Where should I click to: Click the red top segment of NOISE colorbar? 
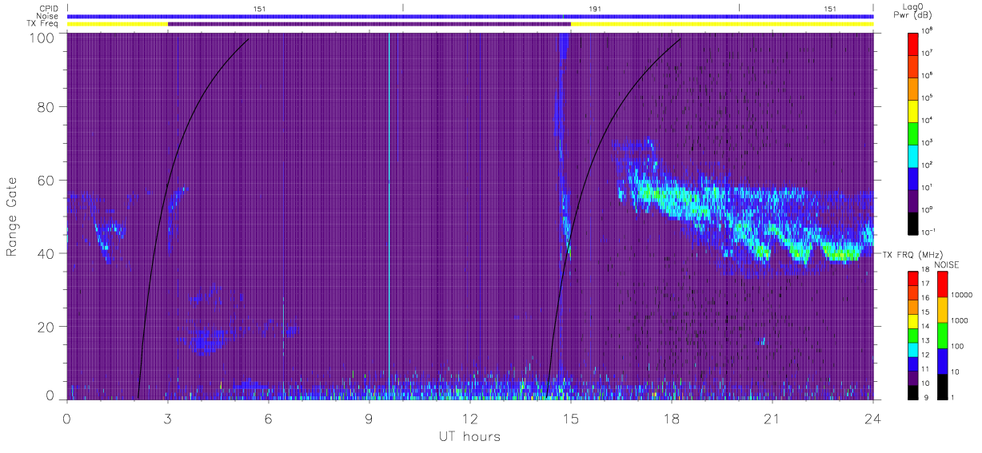click(942, 284)
